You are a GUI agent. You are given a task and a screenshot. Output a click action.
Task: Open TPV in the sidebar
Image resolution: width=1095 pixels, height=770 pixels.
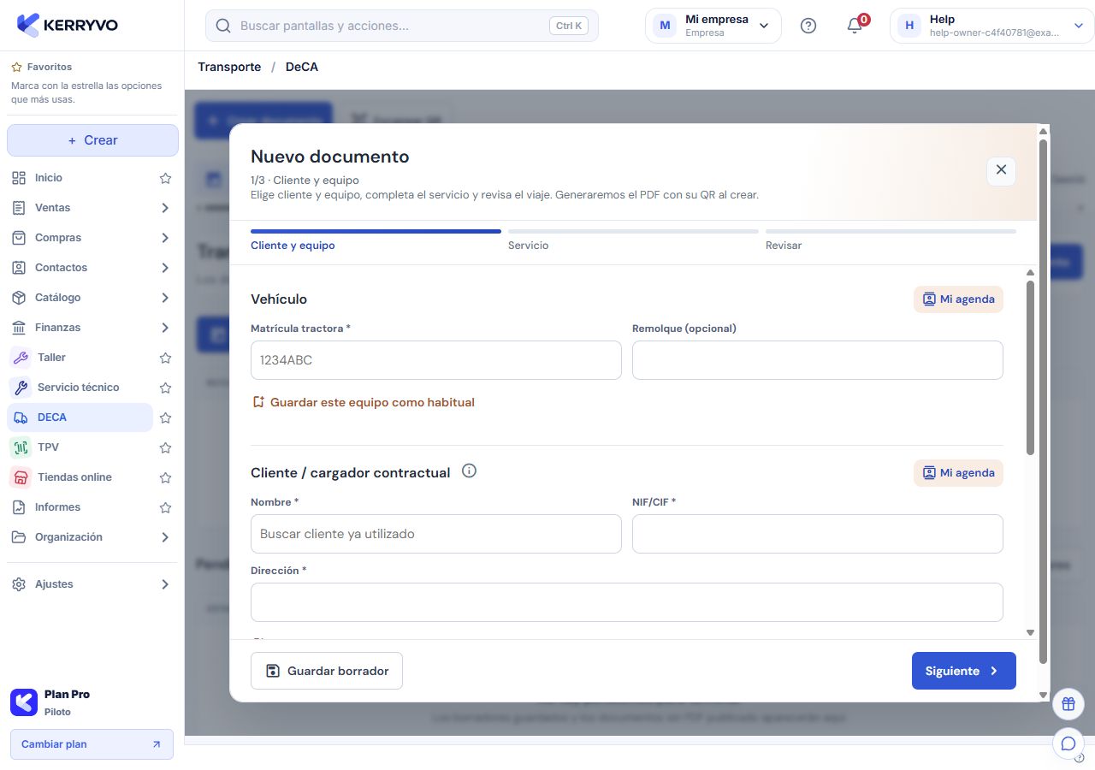[x=80, y=447]
